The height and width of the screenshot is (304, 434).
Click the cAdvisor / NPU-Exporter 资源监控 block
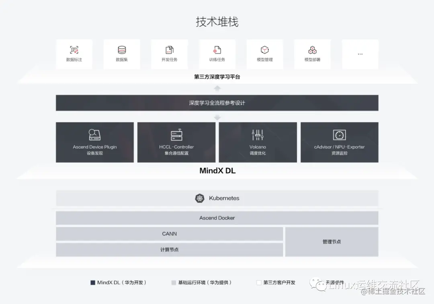(339, 142)
